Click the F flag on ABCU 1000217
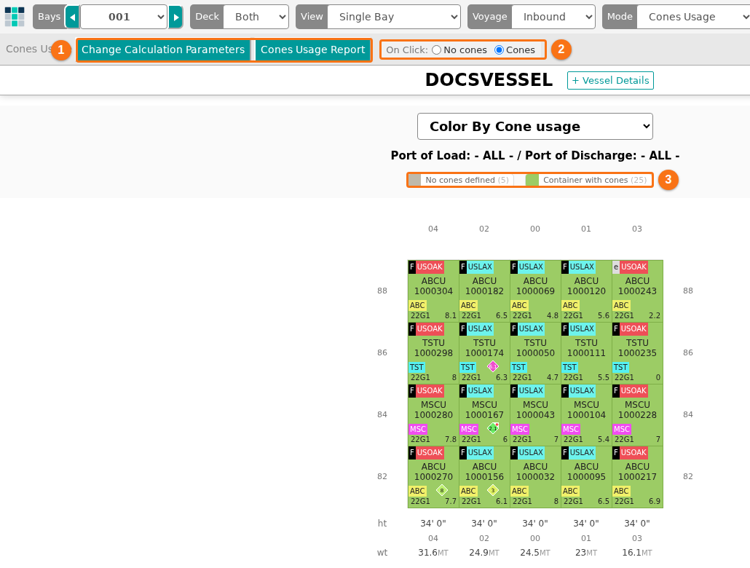The image size is (750, 568). pos(616,453)
